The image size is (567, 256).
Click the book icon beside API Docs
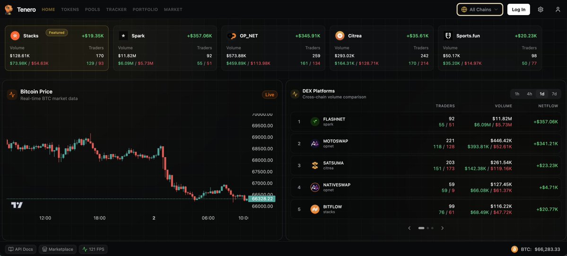pos(11,249)
